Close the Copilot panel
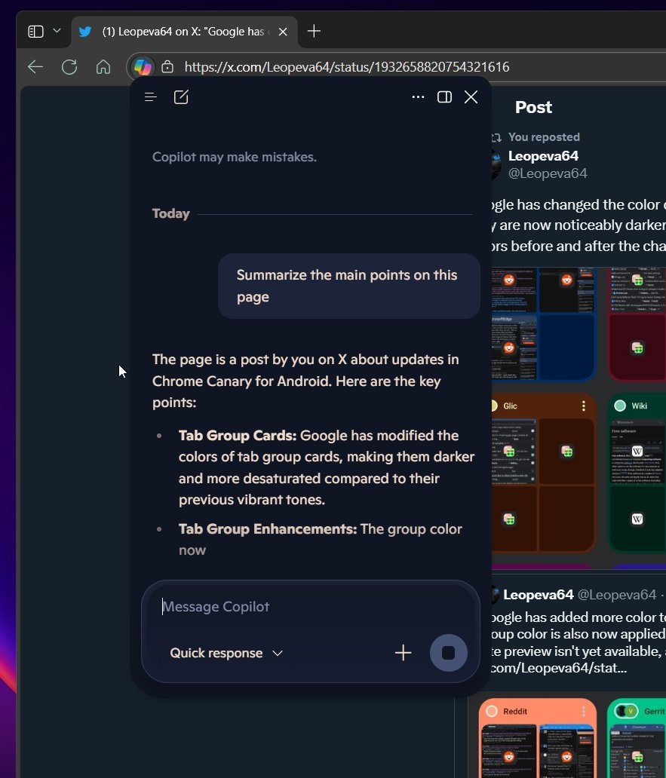 coord(471,96)
